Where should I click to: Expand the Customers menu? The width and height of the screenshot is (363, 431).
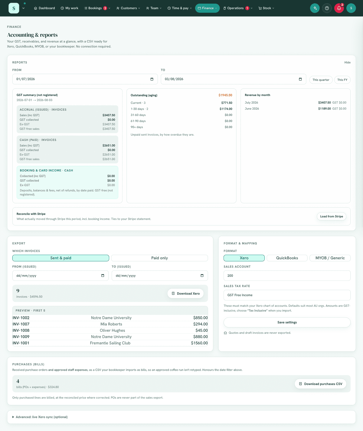click(x=128, y=8)
